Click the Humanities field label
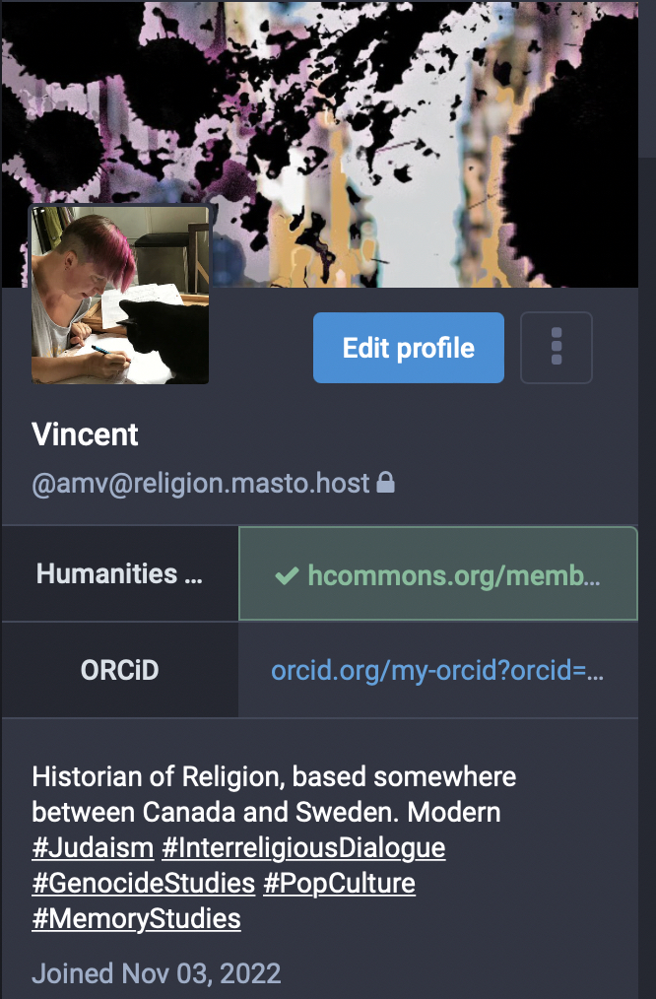The image size is (656, 999). click(119, 573)
